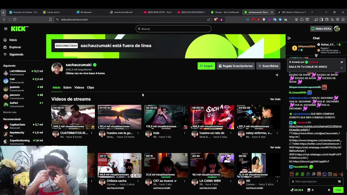Open the CR7 se mueve :v clip
Image resolution: width=347 pixels, height=195 pixels.
[x=166, y=165]
